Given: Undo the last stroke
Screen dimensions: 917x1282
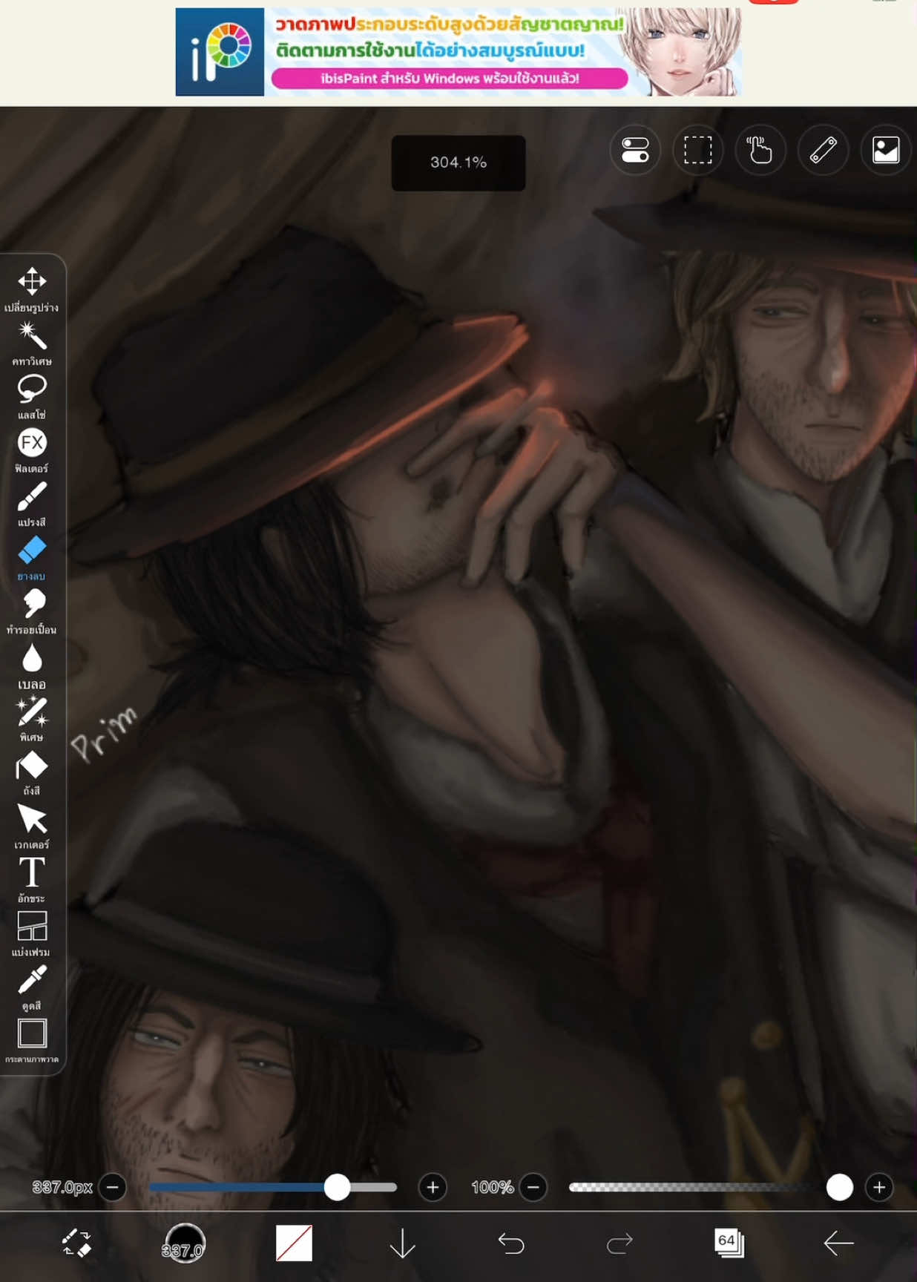Looking at the screenshot, I should click(511, 1243).
